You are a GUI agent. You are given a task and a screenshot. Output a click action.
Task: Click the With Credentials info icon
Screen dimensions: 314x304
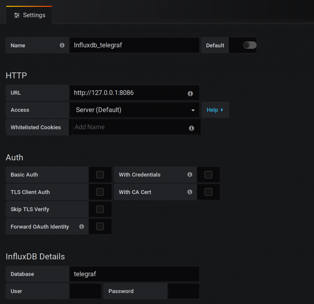190,175
